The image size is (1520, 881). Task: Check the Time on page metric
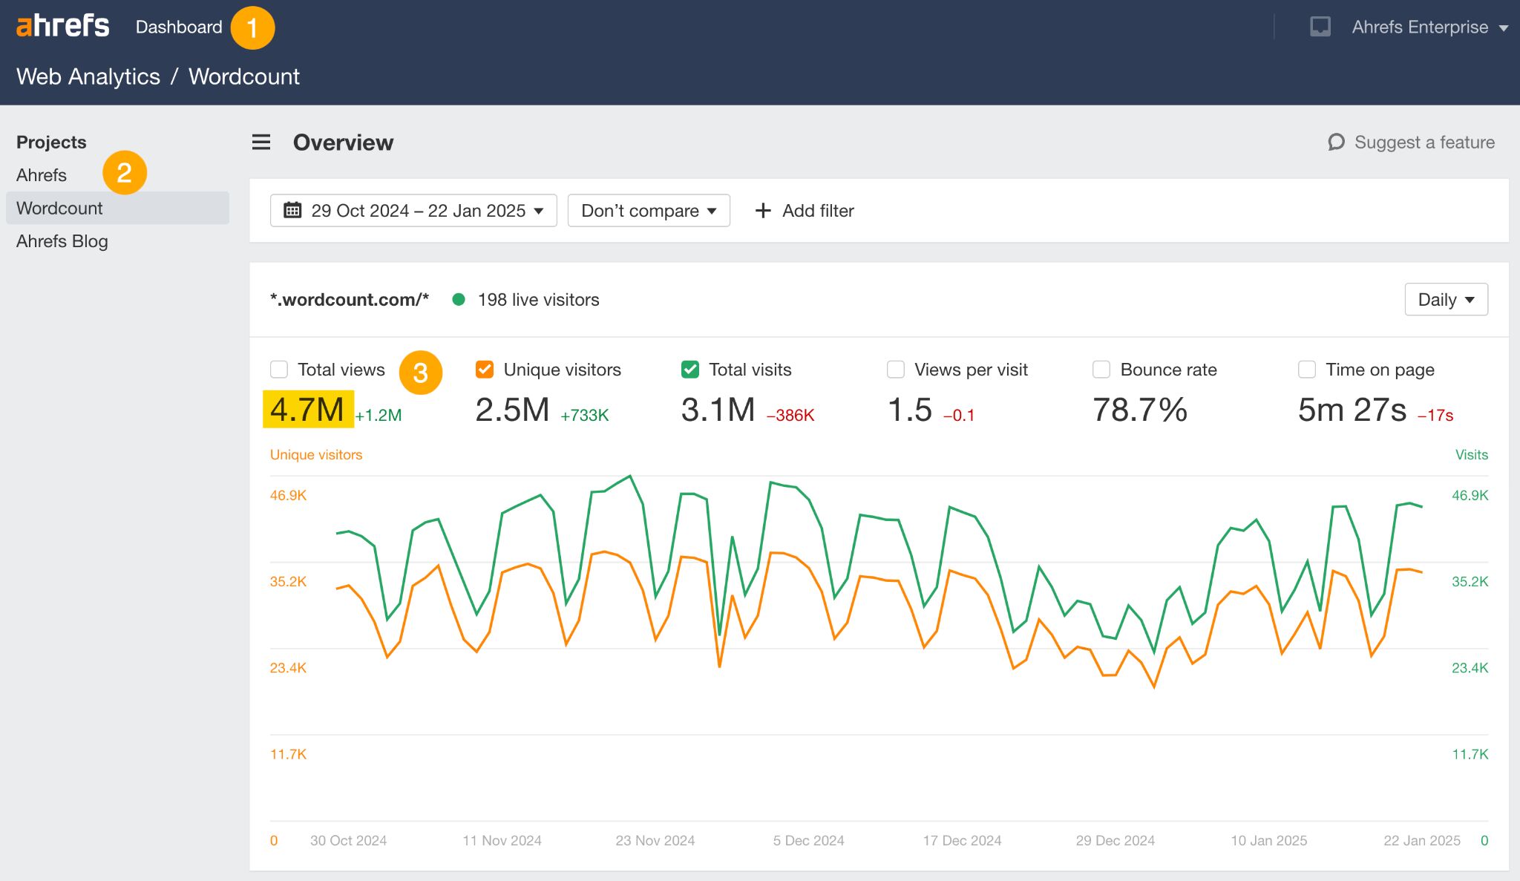pos(1306,369)
